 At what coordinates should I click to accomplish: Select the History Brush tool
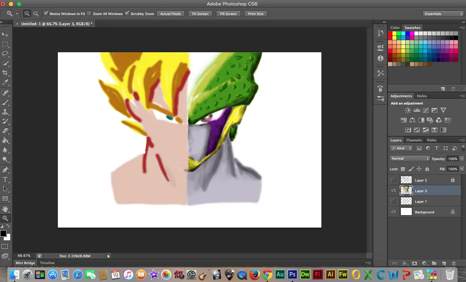pos(5,121)
